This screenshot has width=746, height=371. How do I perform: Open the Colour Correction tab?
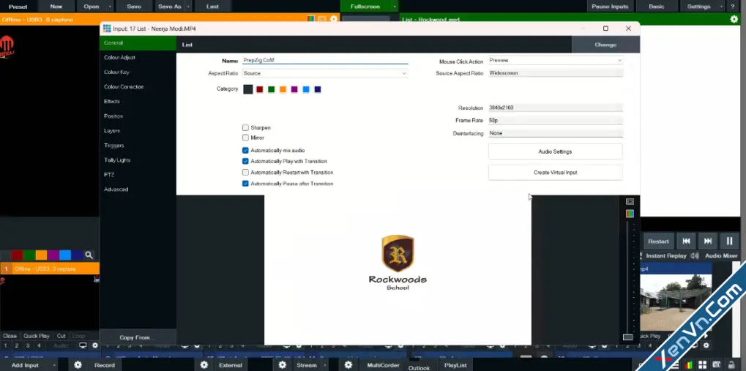point(138,87)
